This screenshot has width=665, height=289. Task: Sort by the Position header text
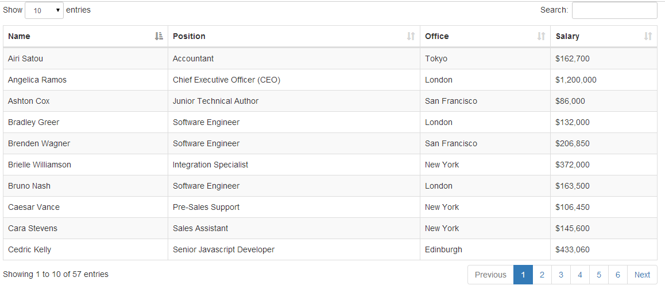tap(189, 37)
